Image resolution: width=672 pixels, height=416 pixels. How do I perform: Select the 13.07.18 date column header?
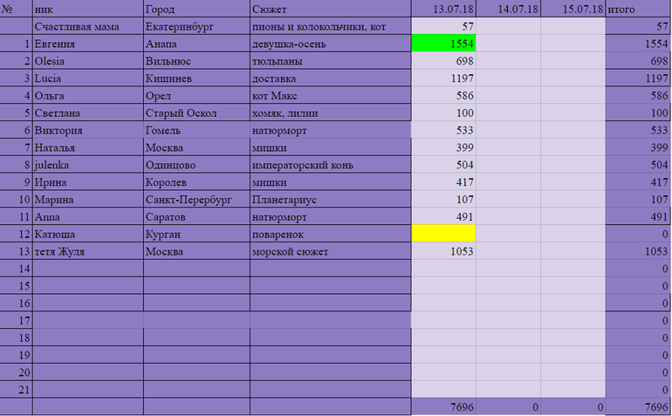coord(443,9)
